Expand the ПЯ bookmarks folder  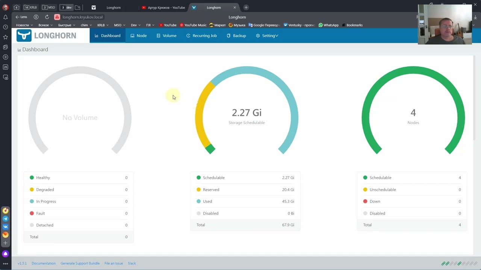click(x=150, y=25)
